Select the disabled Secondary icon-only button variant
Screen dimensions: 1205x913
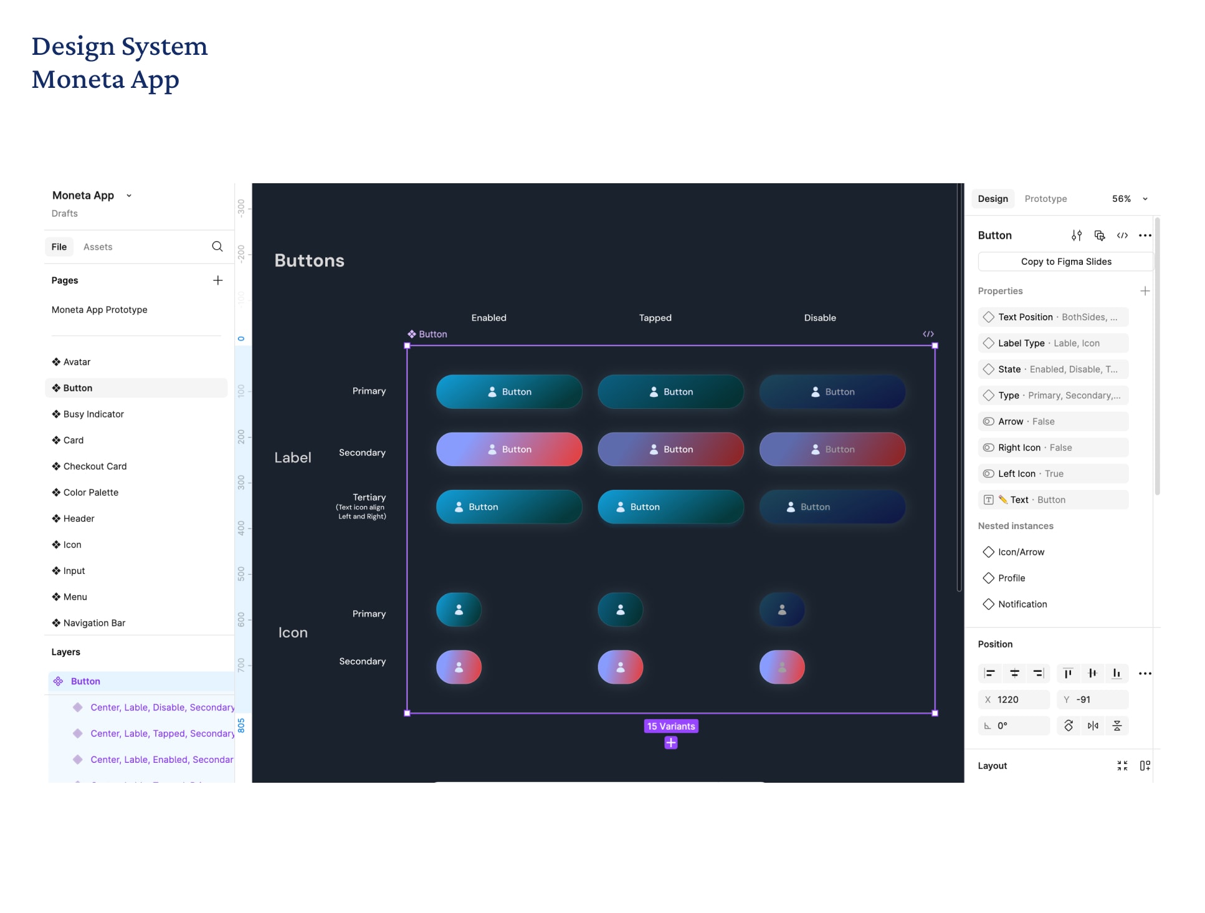point(782,667)
